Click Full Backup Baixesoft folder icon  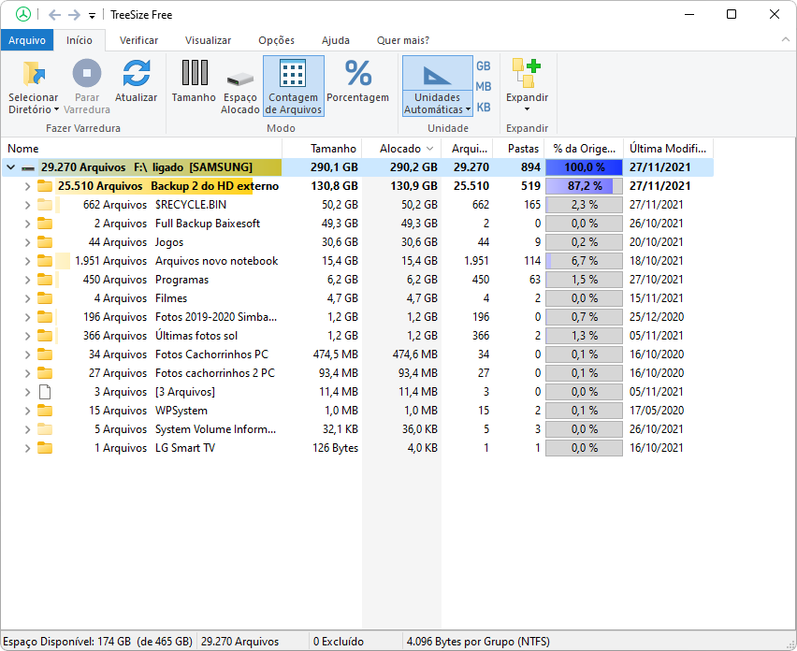pyautogui.click(x=45, y=224)
